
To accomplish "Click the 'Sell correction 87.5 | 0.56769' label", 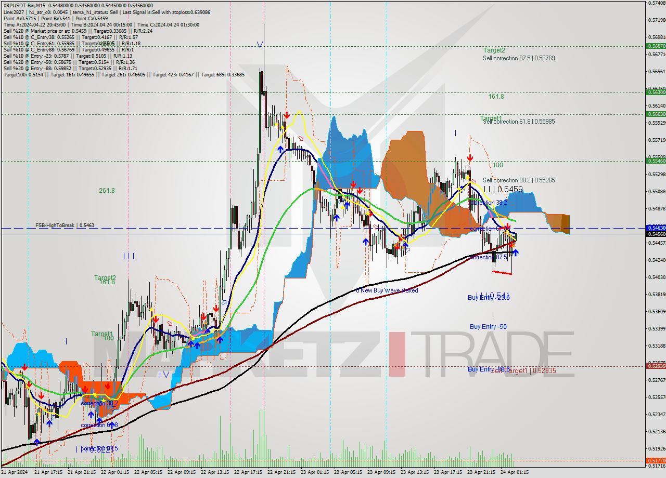I will pos(519,58).
